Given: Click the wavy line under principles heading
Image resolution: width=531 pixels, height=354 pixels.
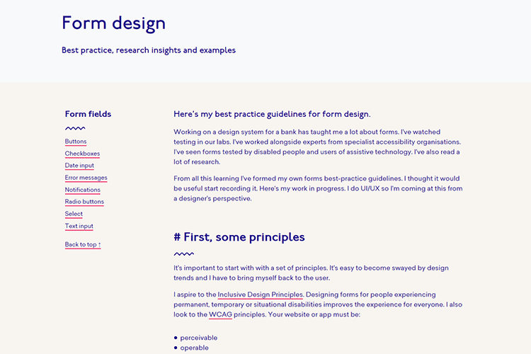Looking at the screenshot, I should [x=183, y=253].
